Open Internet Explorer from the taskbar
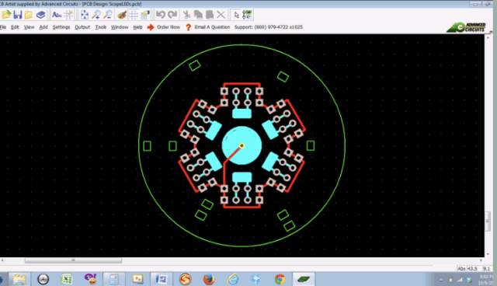This screenshot has width=497, height=286. point(233,279)
